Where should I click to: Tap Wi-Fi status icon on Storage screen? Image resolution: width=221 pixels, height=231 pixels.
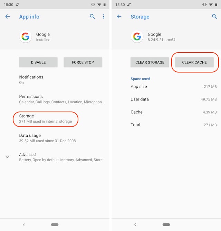(211, 4)
